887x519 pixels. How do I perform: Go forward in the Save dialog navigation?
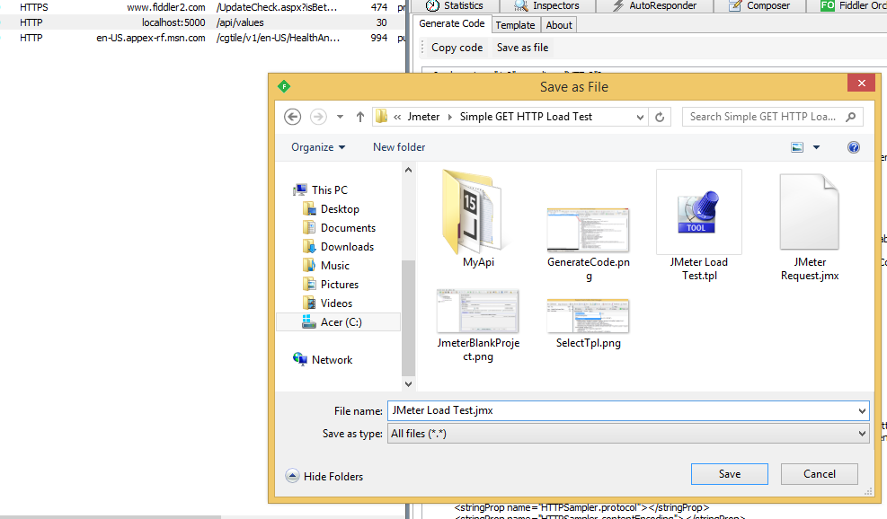coord(318,117)
